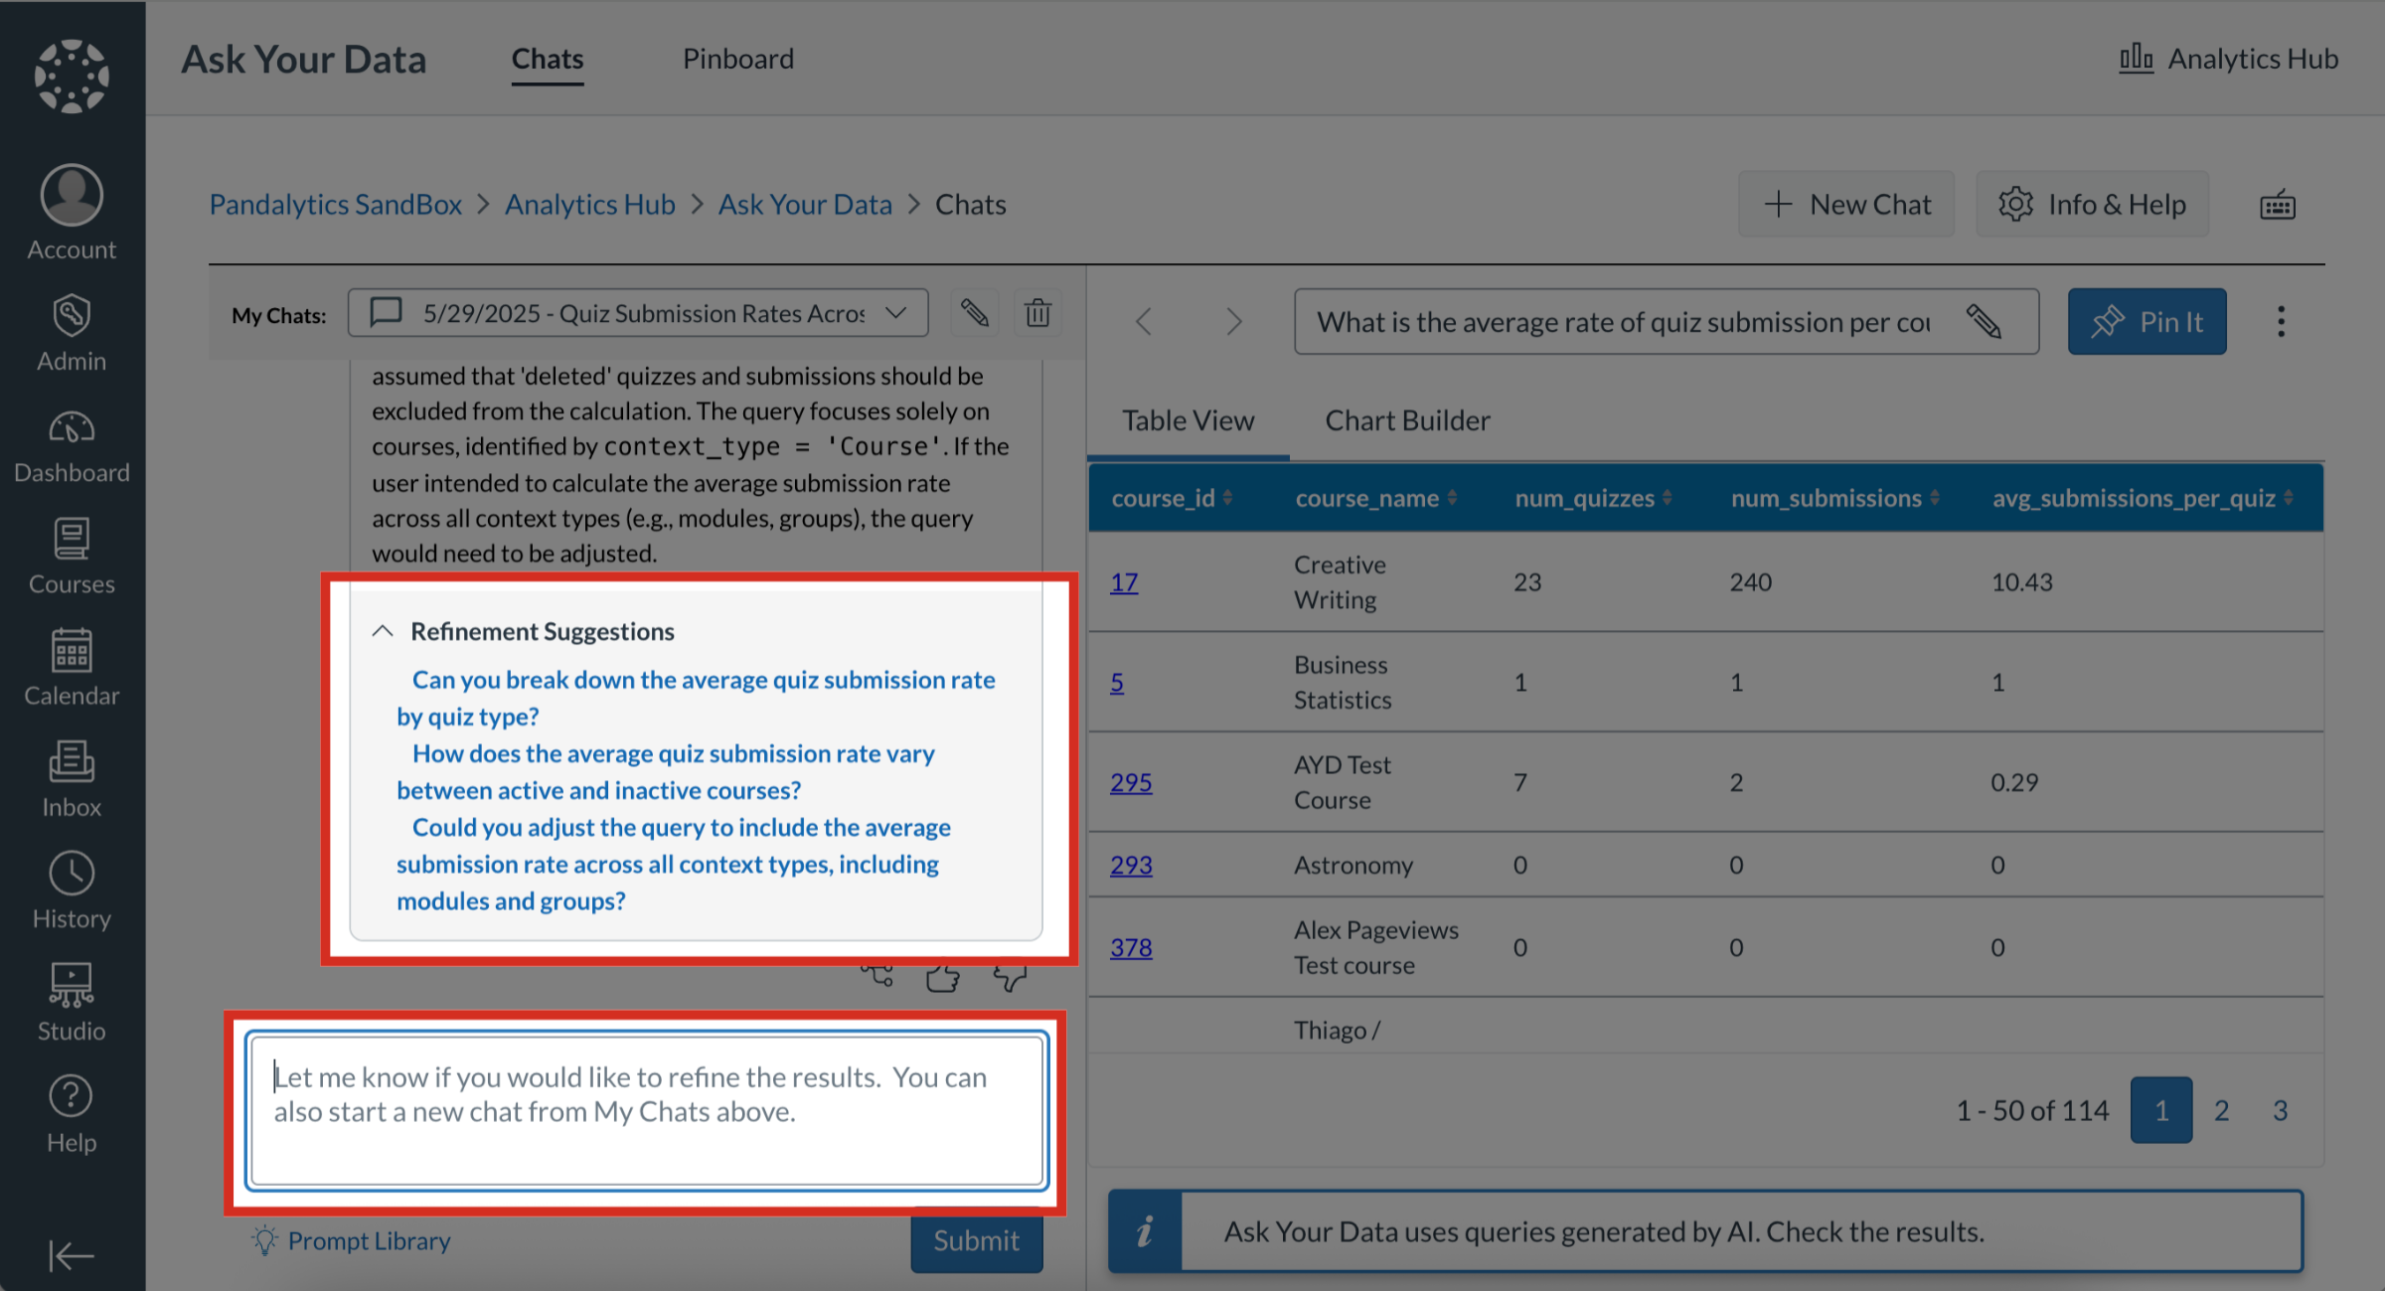Open the My Chats dropdown
Screen dimensions: 2385x1291
point(893,312)
